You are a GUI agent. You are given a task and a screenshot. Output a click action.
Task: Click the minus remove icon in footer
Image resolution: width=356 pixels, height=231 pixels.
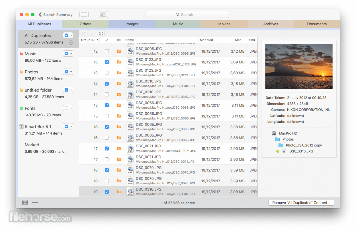[x=35, y=203]
